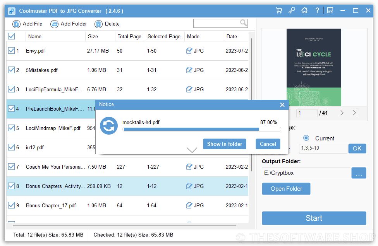Viewport: 378px width, 246px height.
Task: Click the Output Folder path field
Action: (x=306, y=173)
